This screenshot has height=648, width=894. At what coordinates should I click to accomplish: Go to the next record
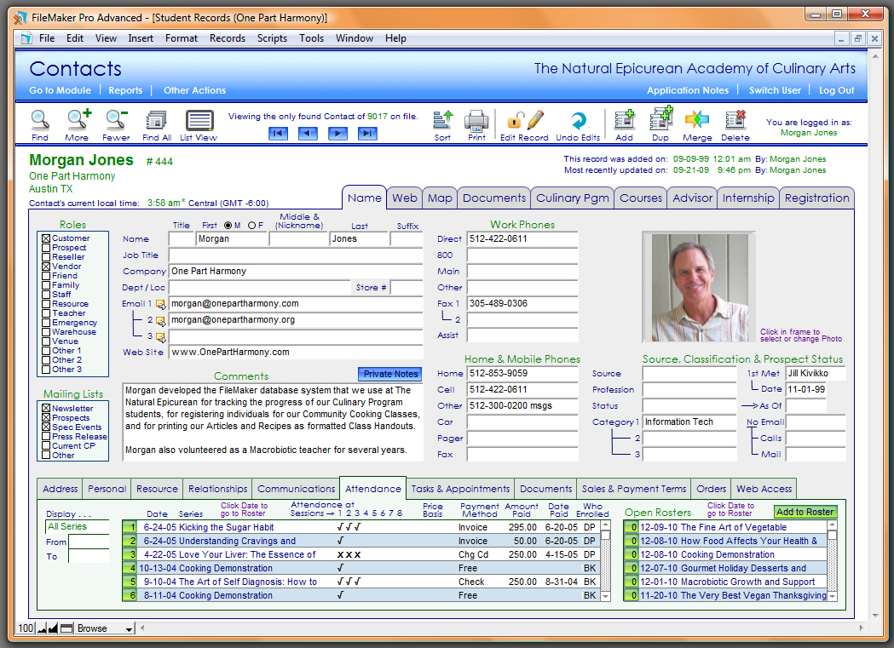pos(337,133)
